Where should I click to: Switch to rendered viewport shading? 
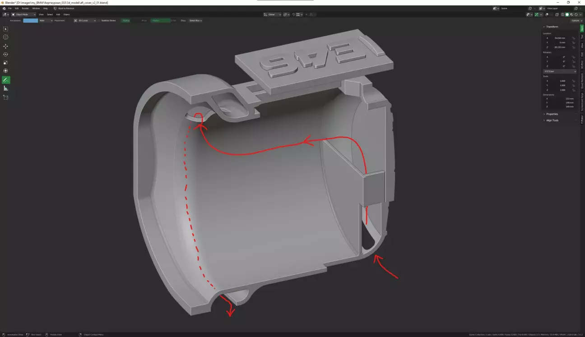(x=576, y=14)
